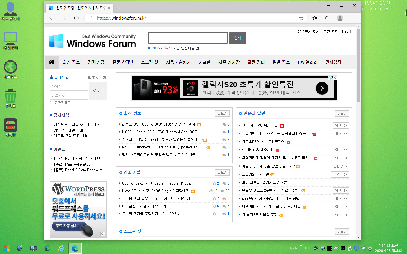Click the browser address bar URL
Viewport: 407px width, 254px height.
122,18
